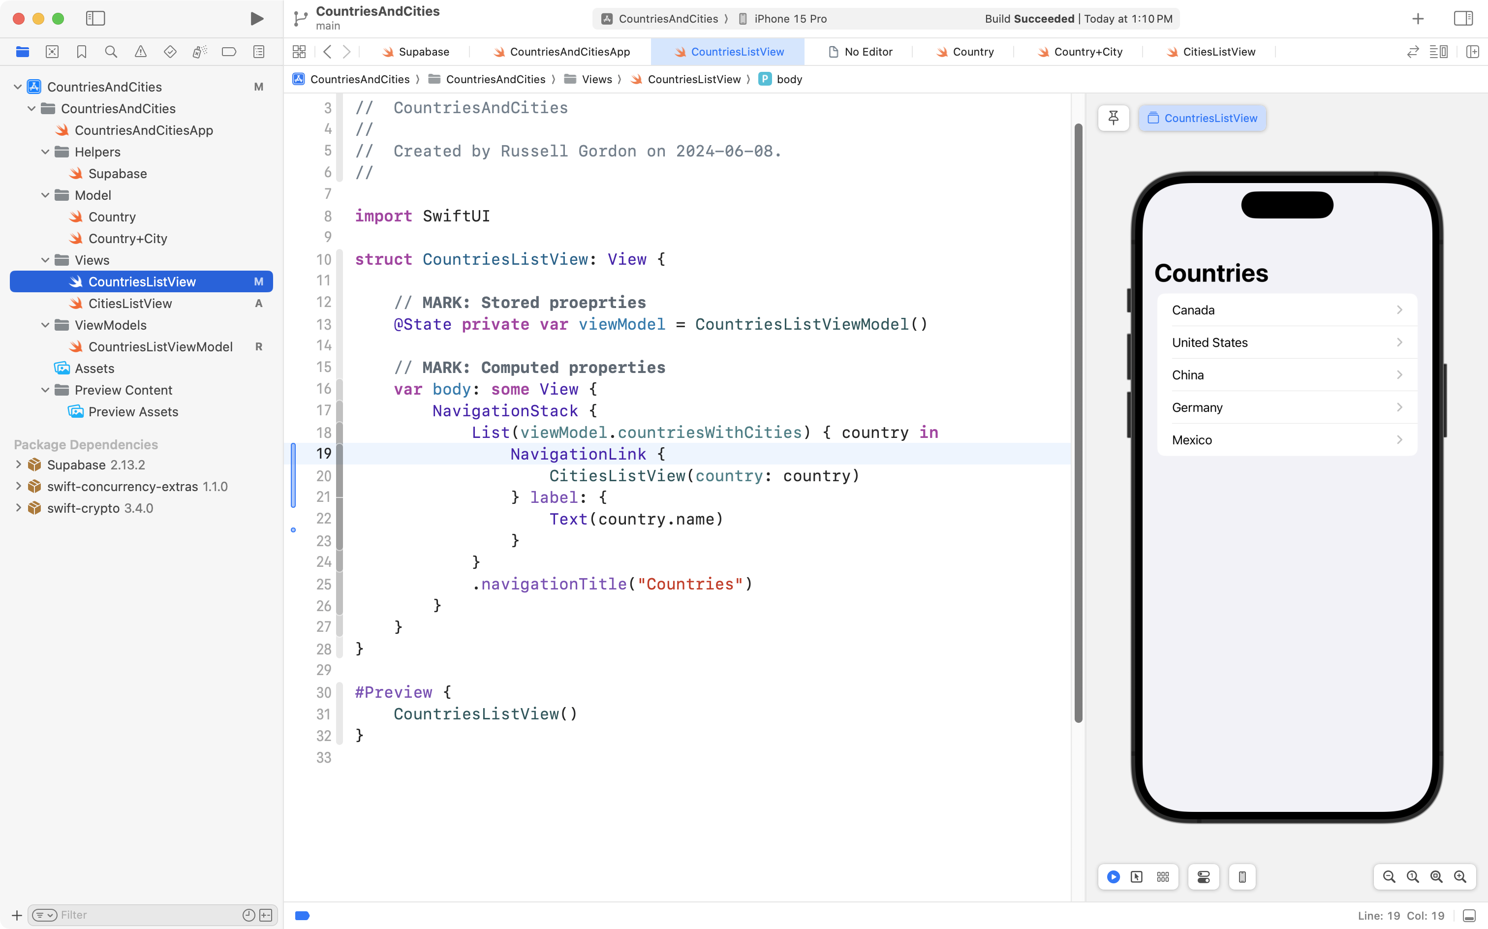This screenshot has height=929, width=1488.
Task: Zoom out the canvas preview
Action: (1389, 877)
